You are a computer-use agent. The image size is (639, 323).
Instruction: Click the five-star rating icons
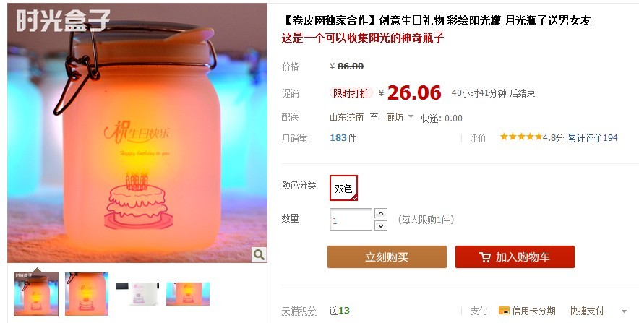tap(521, 137)
